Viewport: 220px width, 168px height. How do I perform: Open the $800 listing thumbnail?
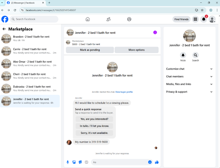click(68, 42)
